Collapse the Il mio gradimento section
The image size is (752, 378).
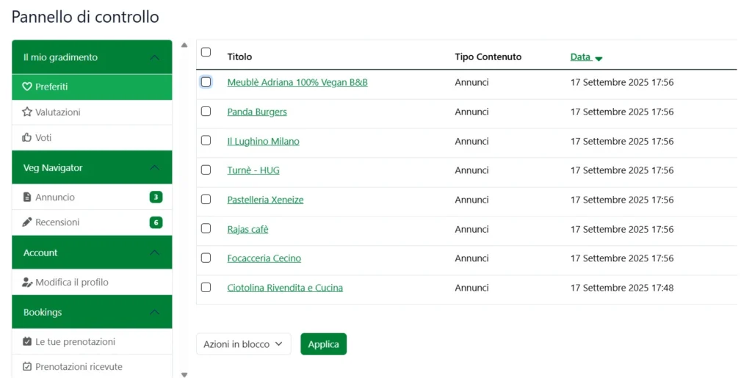pos(154,57)
